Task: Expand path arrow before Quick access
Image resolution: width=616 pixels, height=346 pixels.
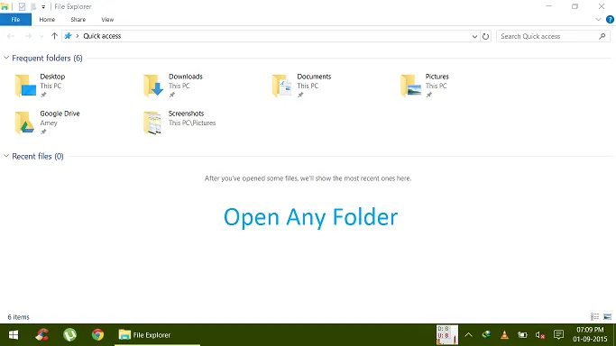Action: [x=78, y=36]
